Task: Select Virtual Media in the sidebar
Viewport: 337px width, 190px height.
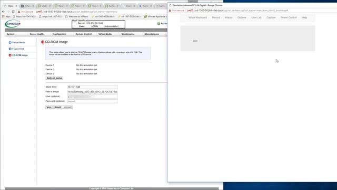Action: [x=19, y=42]
